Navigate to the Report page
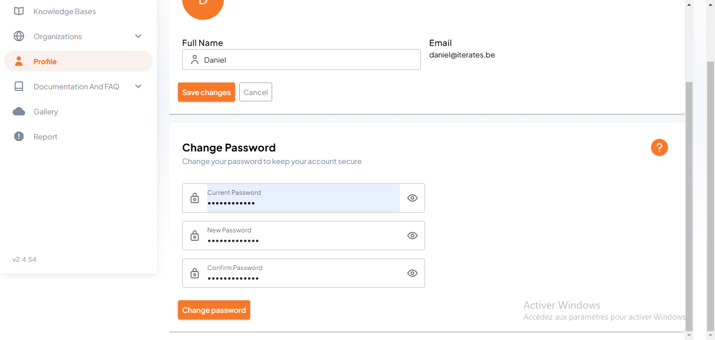 tap(45, 136)
